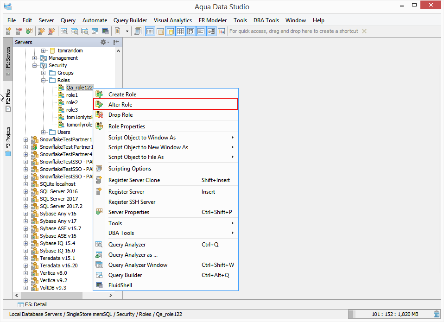Image resolution: width=444 pixels, height=322 pixels.
Task: Toggle the boxes-with-arrow view button
Action: 191,31
